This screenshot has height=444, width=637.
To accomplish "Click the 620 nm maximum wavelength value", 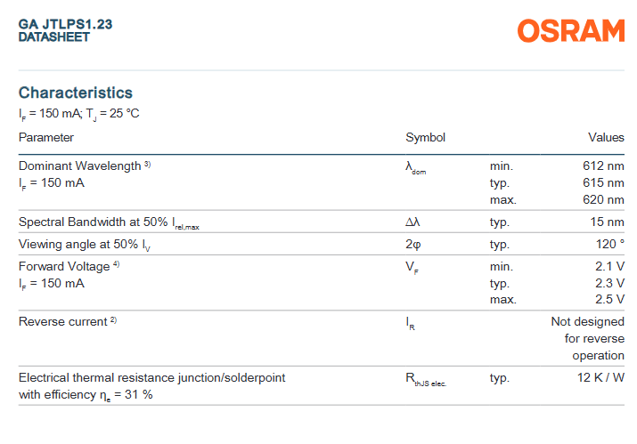I will point(603,200).
